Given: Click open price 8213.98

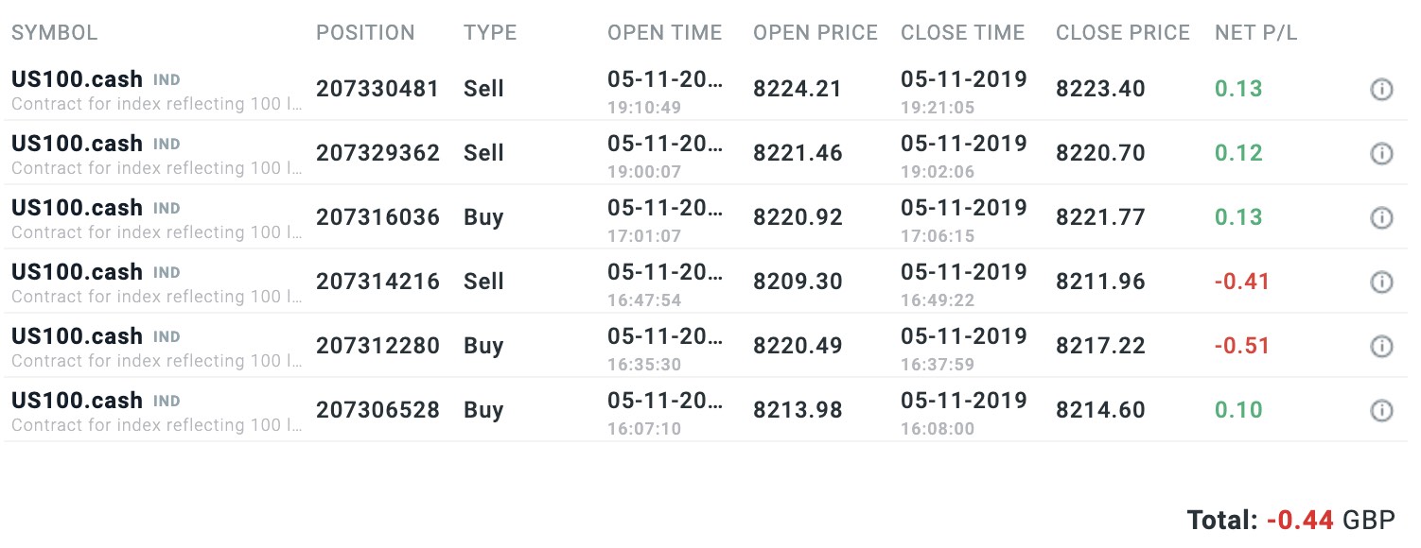Looking at the screenshot, I should [798, 410].
